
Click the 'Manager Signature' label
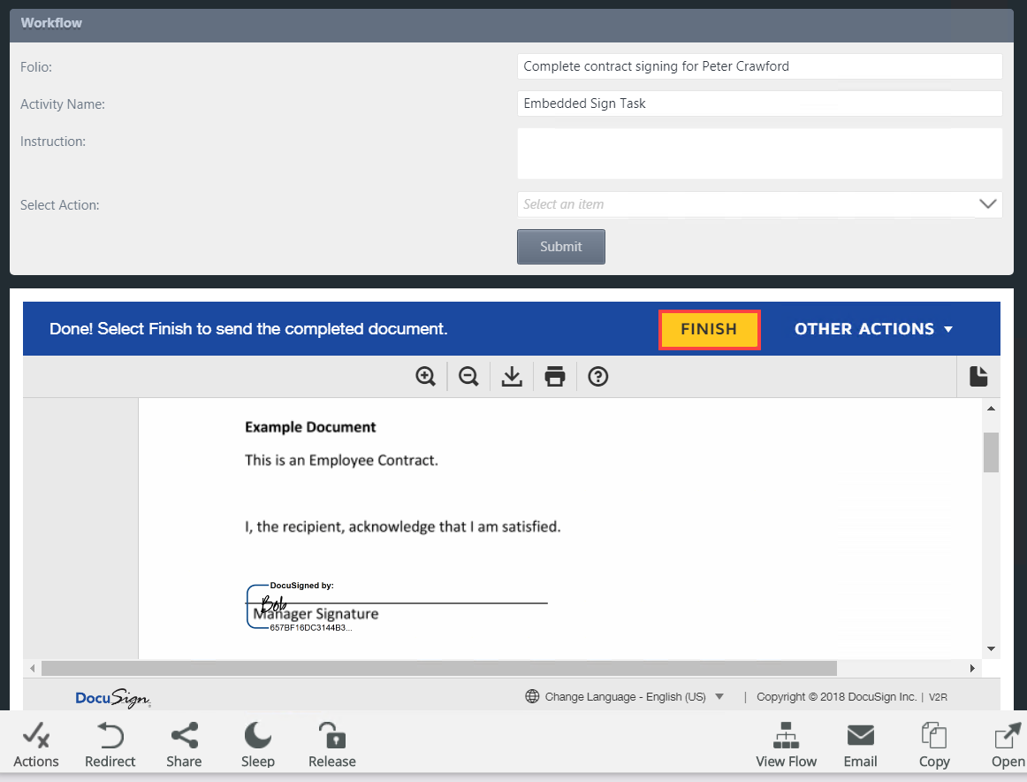(x=316, y=614)
